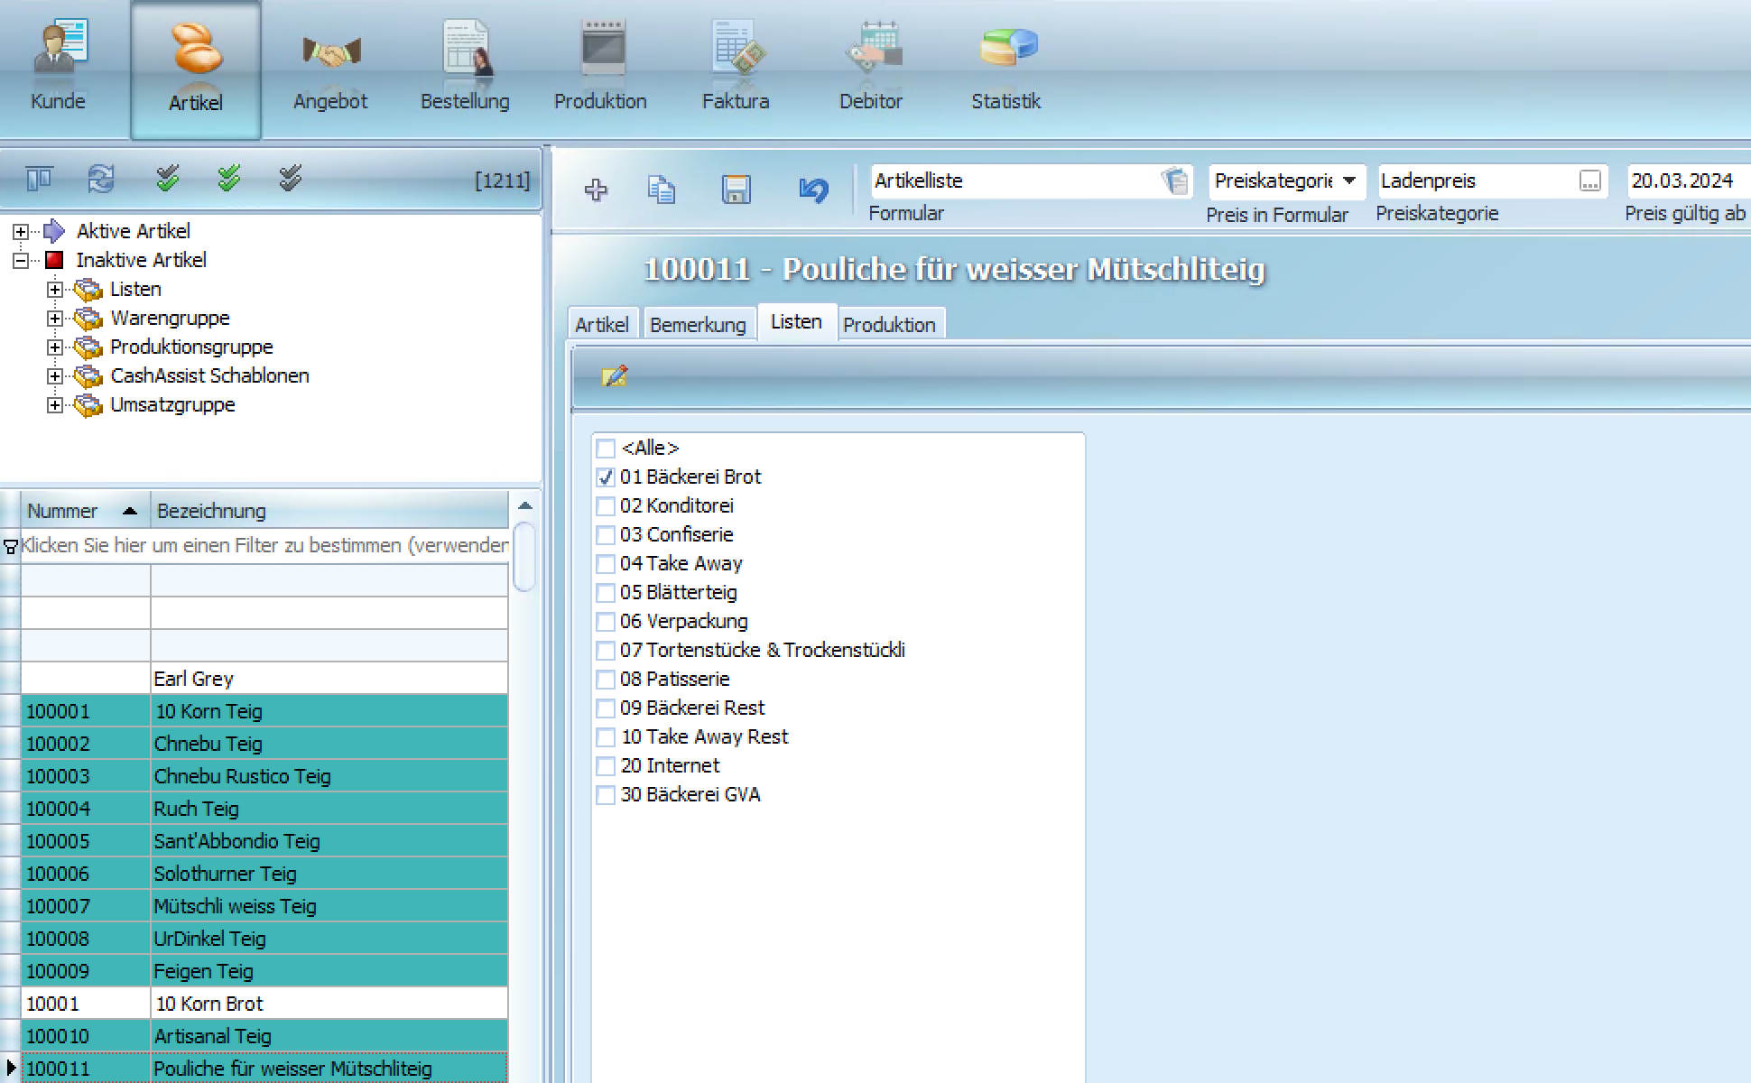Add a new article with plus icon
1751x1083 pixels.
tap(596, 190)
